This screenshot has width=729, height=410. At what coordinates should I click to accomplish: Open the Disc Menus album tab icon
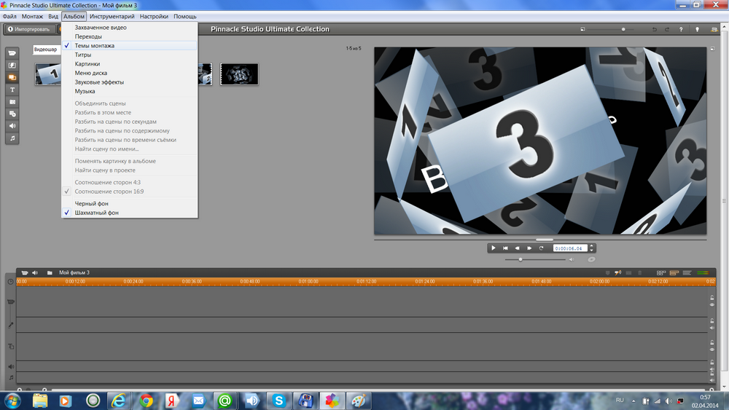click(12, 114)
